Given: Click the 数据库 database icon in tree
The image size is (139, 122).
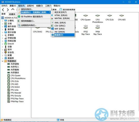Looking at the screenshot, I should pos(6,58).
